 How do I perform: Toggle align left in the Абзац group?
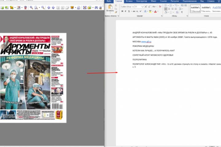point(166,9)
